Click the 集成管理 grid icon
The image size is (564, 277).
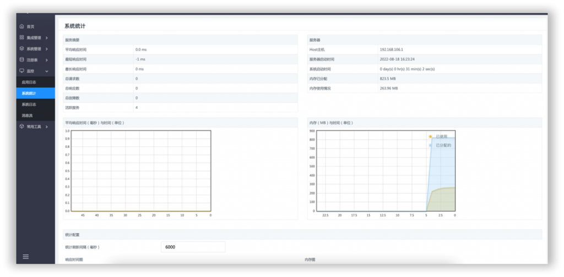click(22, 38)
